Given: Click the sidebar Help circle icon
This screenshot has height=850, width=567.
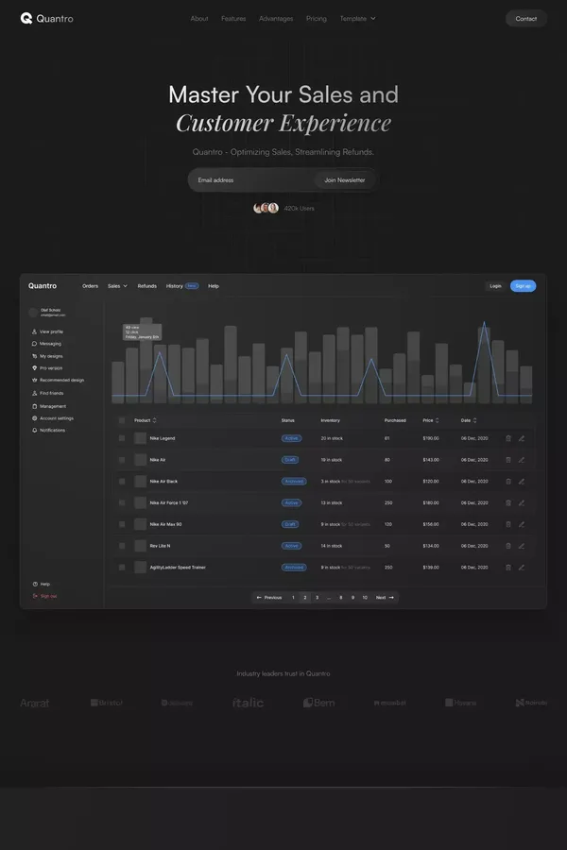Looking at the screenshot, I should [x=35, y=584].
